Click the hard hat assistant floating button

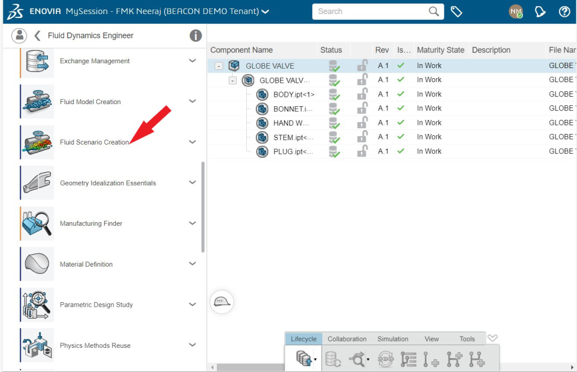(x=221, y=302)
